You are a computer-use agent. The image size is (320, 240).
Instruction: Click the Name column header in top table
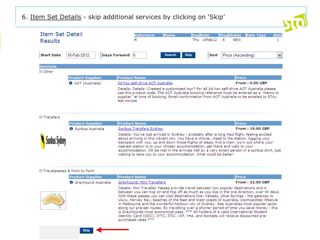pos(177,35)
